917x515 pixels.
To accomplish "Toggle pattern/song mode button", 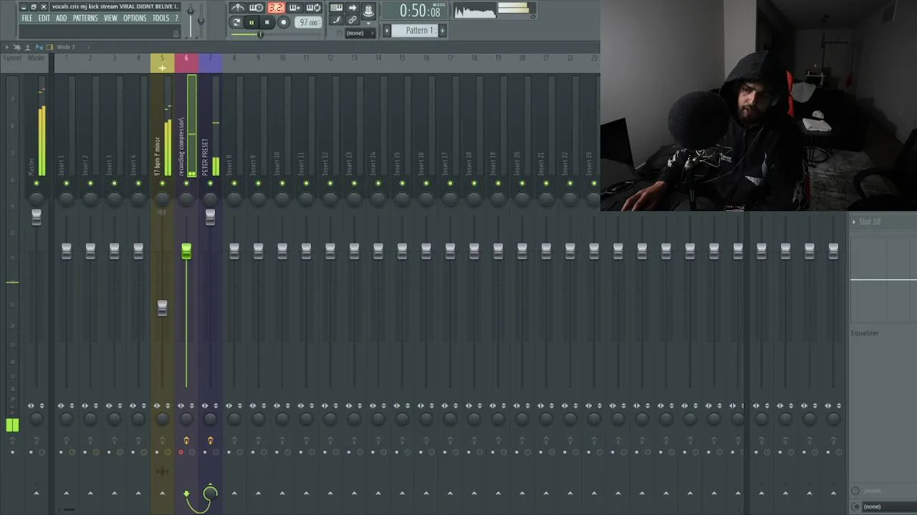I will (x=236, y=22).
